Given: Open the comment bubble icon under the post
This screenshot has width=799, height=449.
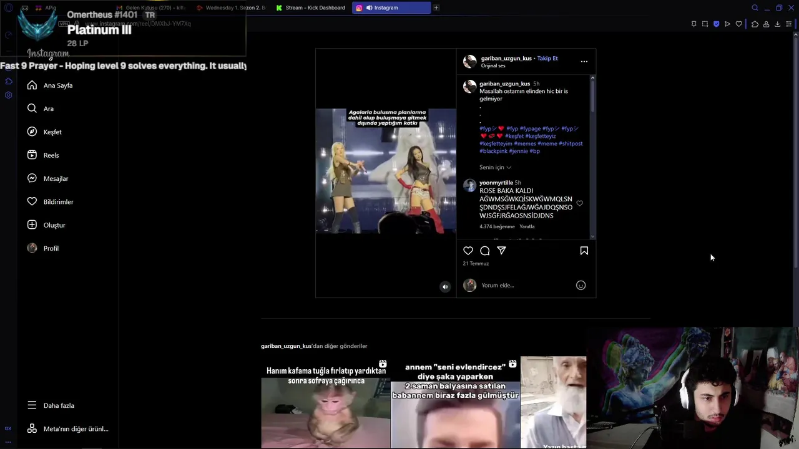Looking at the screenshot, I should (x=485, y=251).
